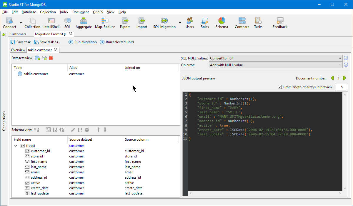Click the Schema view mapping icon beside the label
The image size is (353, 206).
[37, 130]
